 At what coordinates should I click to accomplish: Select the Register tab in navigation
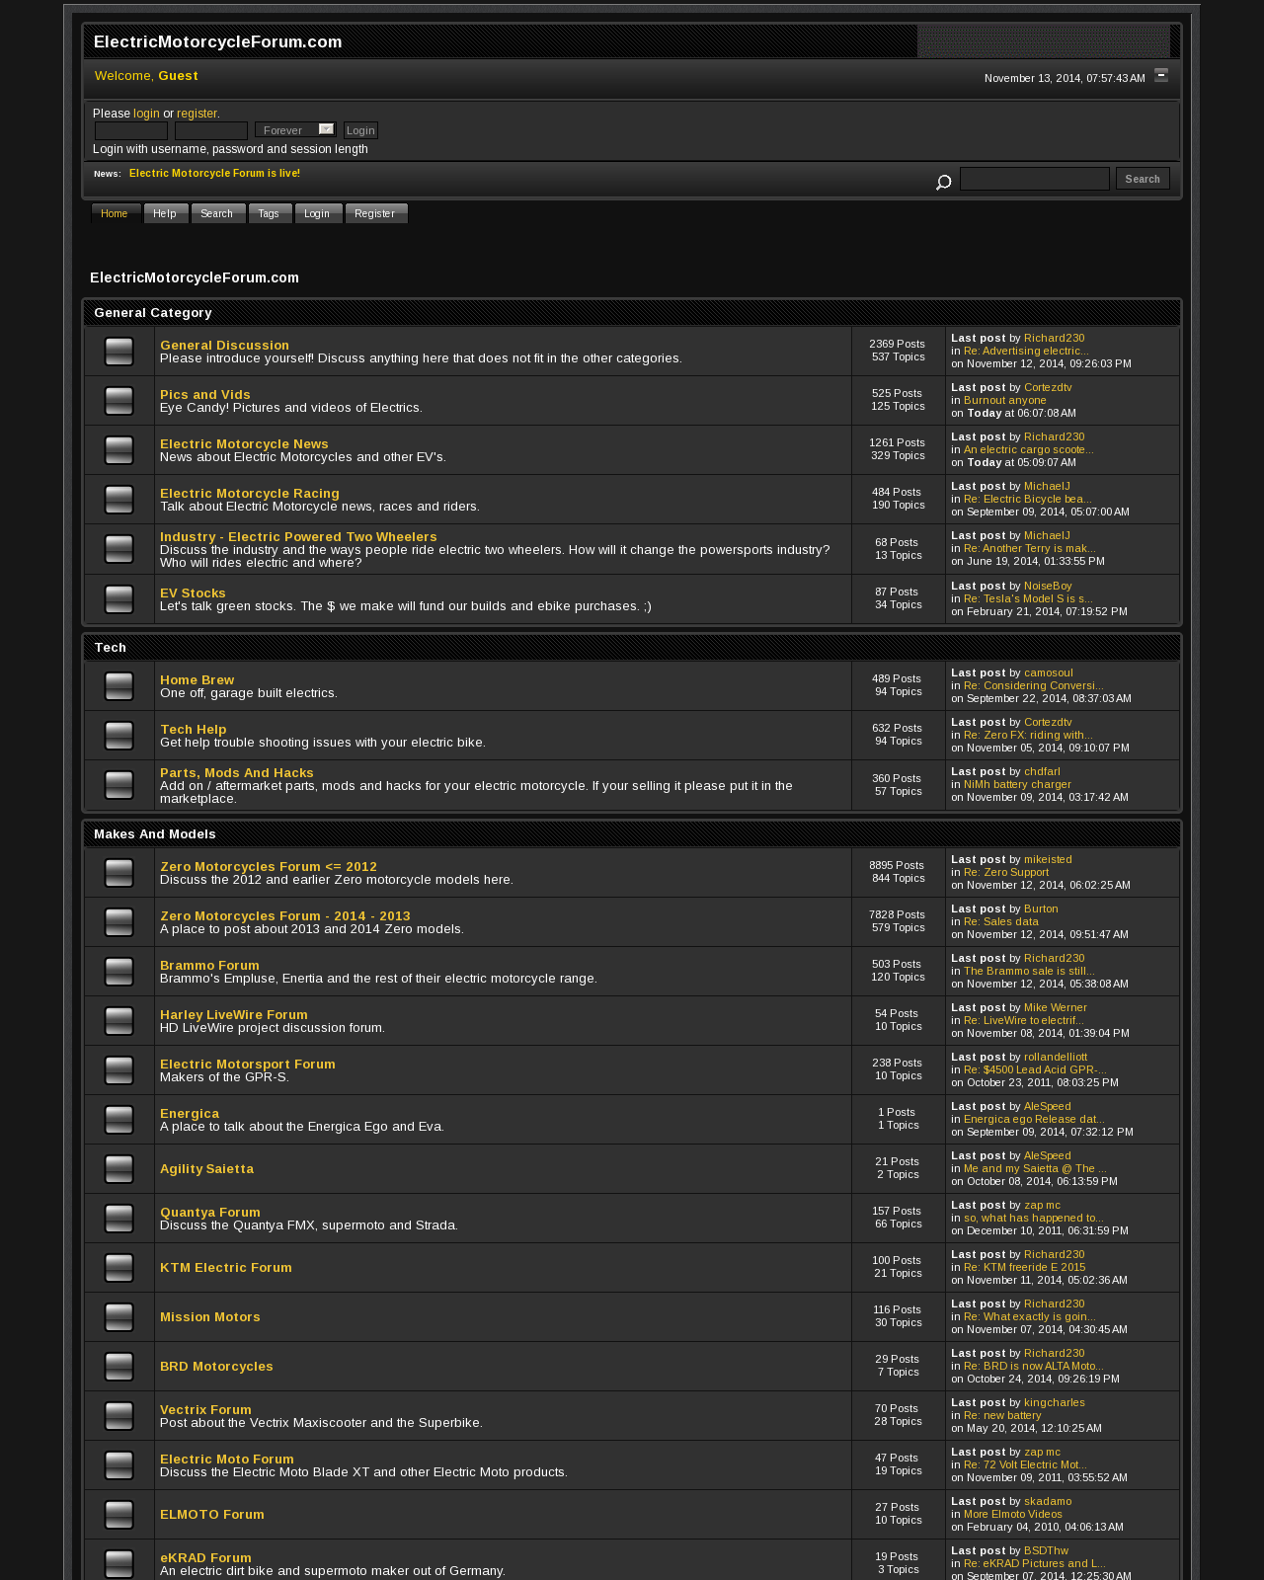tap(375, 213)
